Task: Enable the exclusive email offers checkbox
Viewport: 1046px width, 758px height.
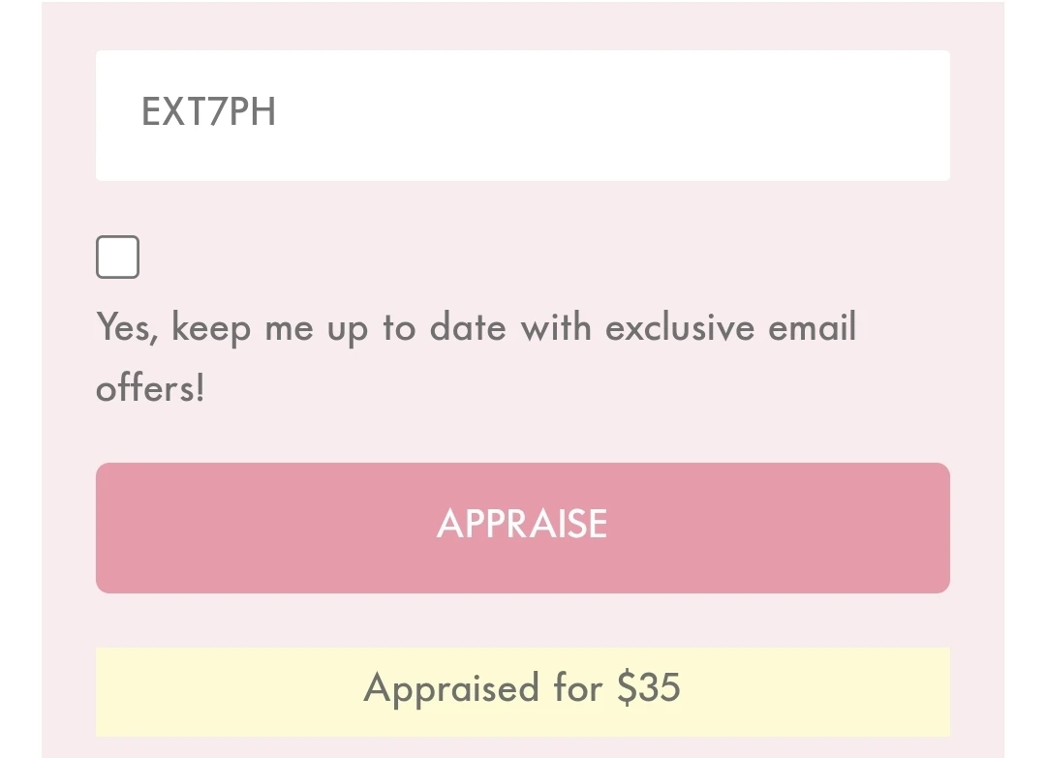Action: point(117,257)
